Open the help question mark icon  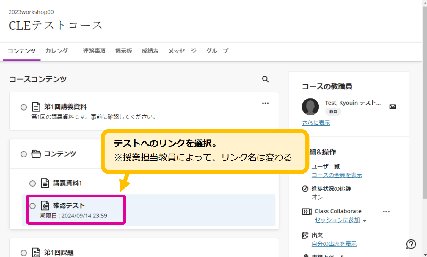click(411, 244)
